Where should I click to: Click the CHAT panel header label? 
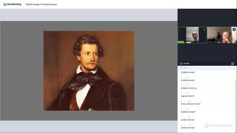point(186,68)
